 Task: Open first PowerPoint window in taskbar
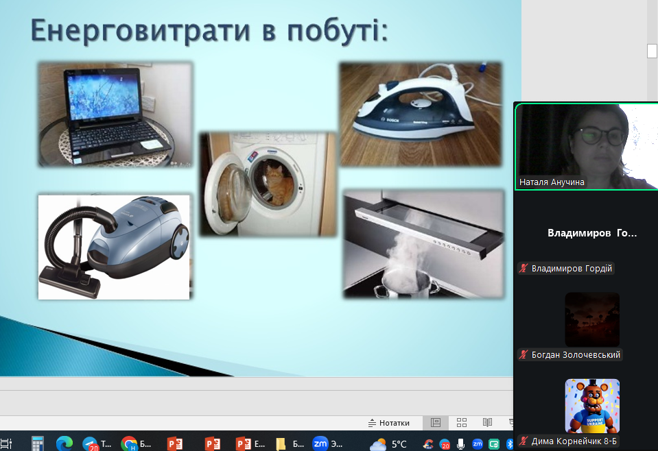point(176,443)
